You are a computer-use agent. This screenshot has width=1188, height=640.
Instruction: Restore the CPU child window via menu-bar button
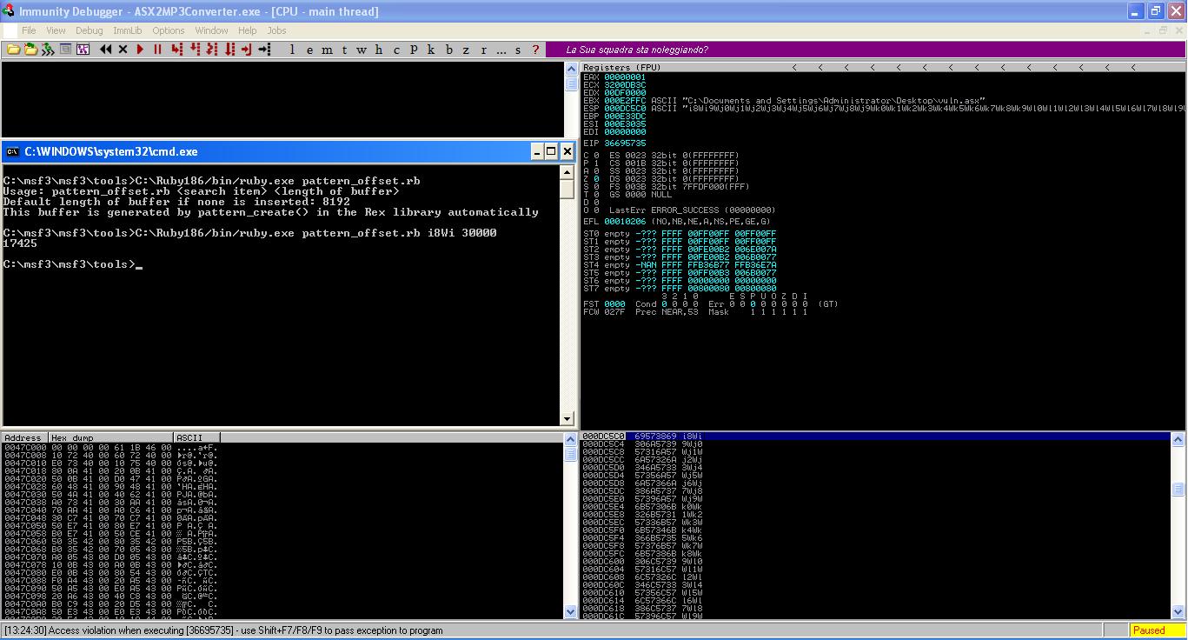click(1163, 30)
